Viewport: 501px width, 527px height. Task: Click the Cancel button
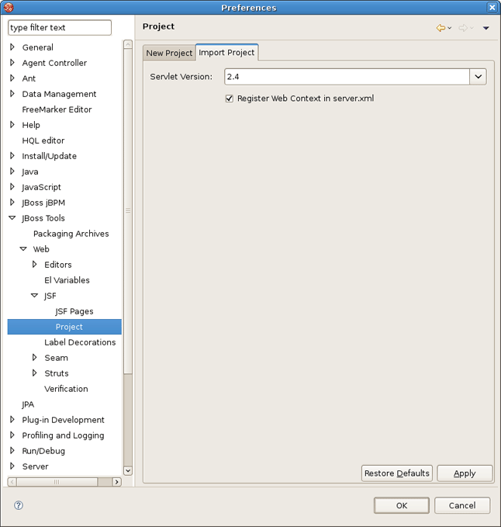coord(462,505)
